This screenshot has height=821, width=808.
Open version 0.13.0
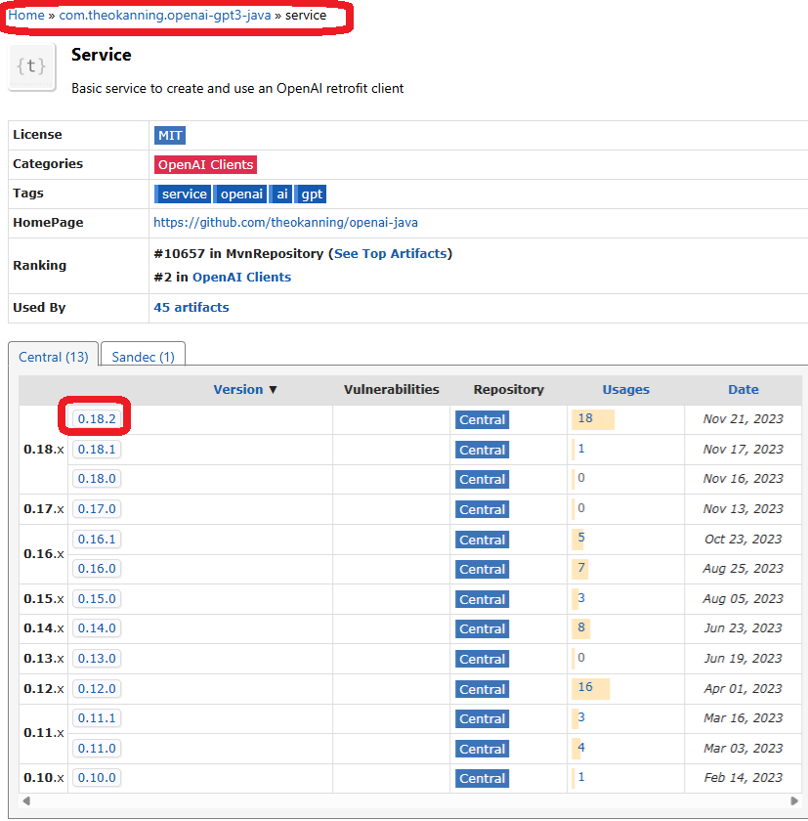click(x=97, y=659)
